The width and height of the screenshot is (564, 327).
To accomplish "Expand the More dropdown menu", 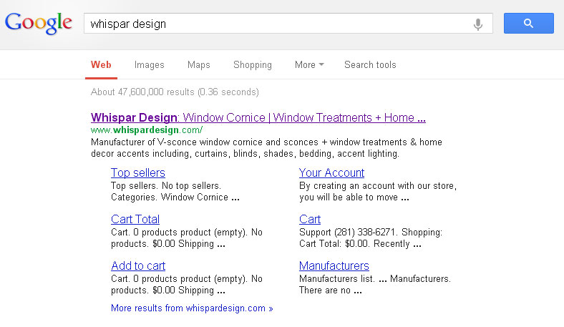I will [309, 64].
